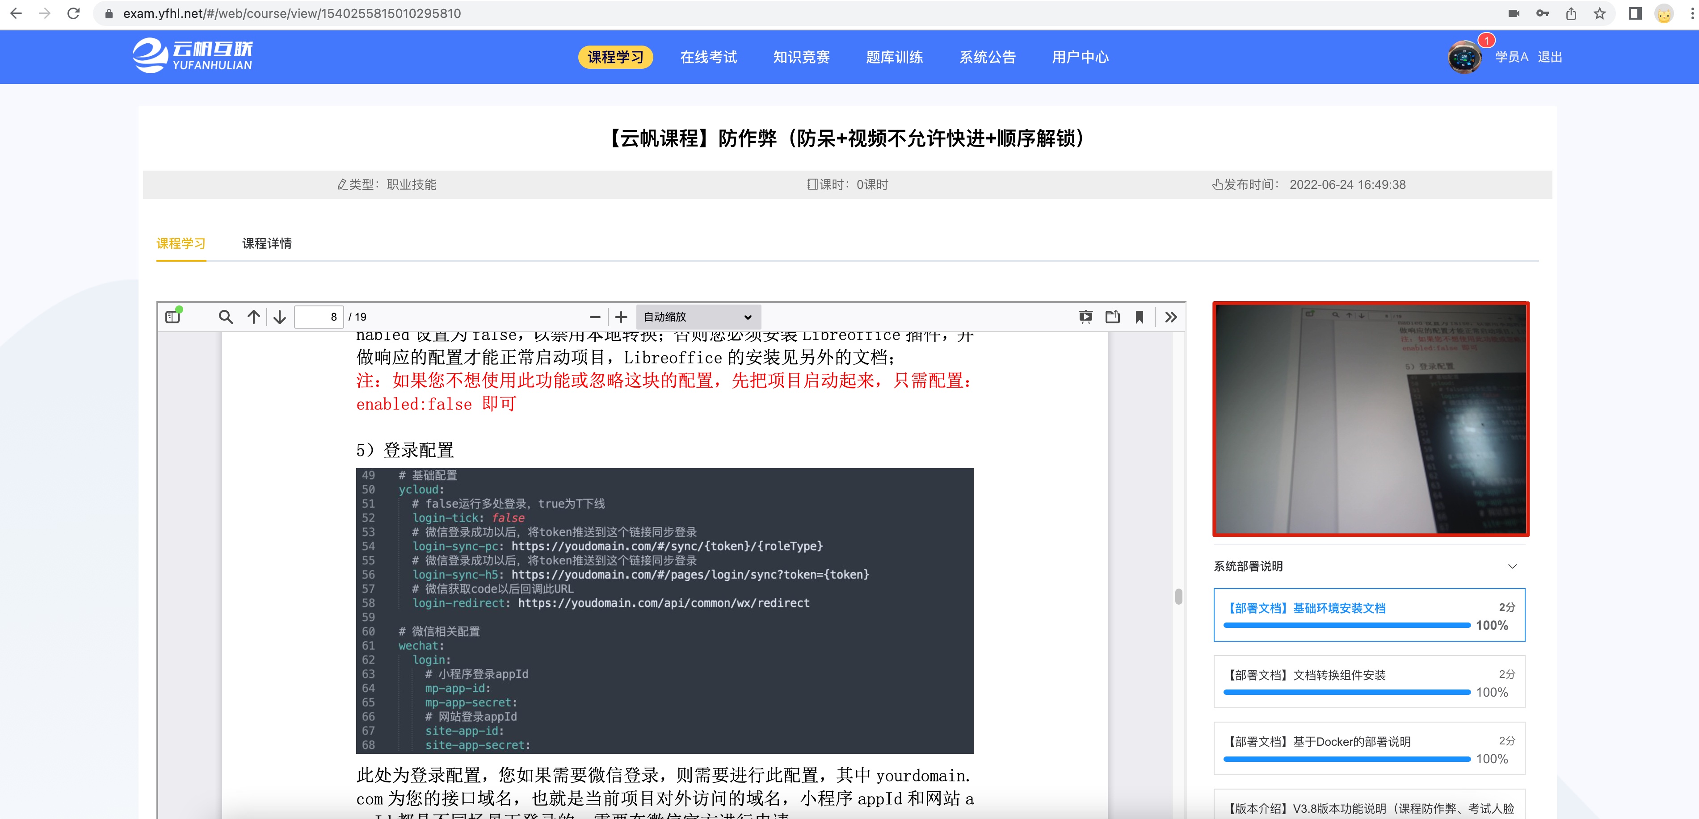Viewport: 1699px width, 819px height.
Task: Click the red enabled:false 即可 note
Action: click(436, 403)
